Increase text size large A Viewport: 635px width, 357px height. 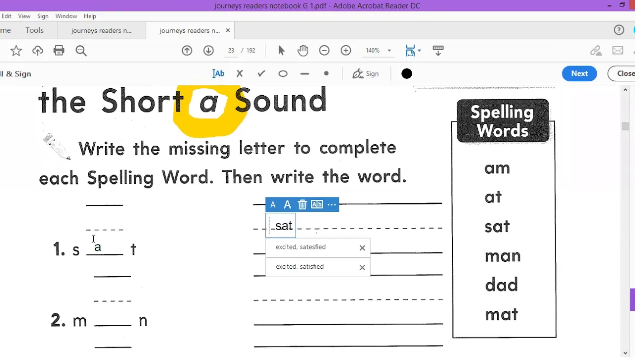point(287,205)
